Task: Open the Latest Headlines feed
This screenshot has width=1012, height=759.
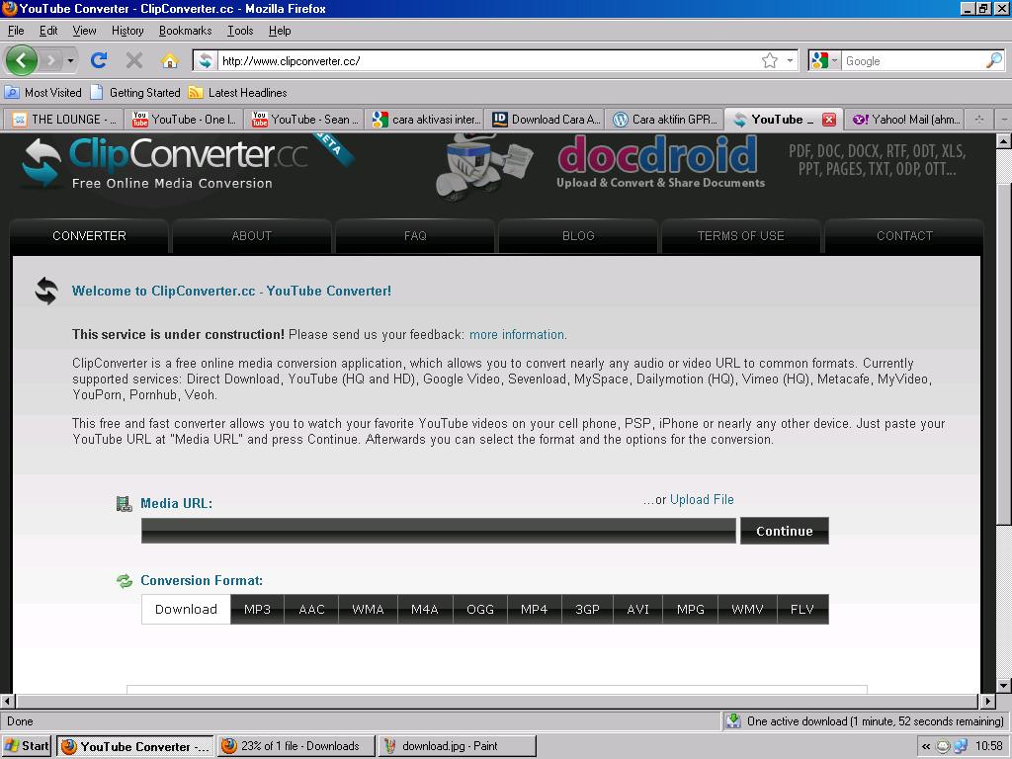Action: pyautogui.click(x=237, y=92)
